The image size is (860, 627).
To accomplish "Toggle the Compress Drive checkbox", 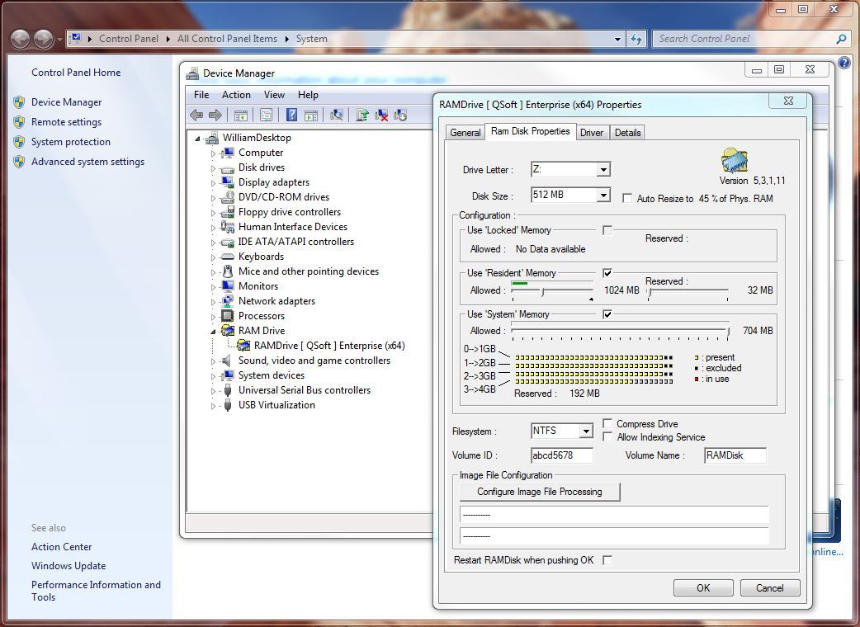I will pos(607,424).
